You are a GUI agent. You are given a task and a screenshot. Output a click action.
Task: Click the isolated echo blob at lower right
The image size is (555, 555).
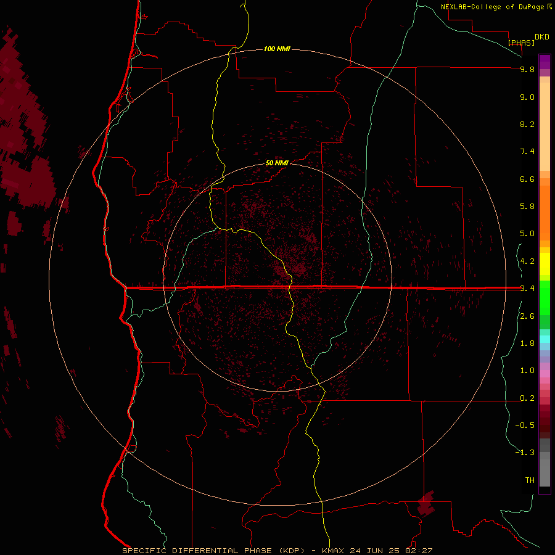pos(425,504)
